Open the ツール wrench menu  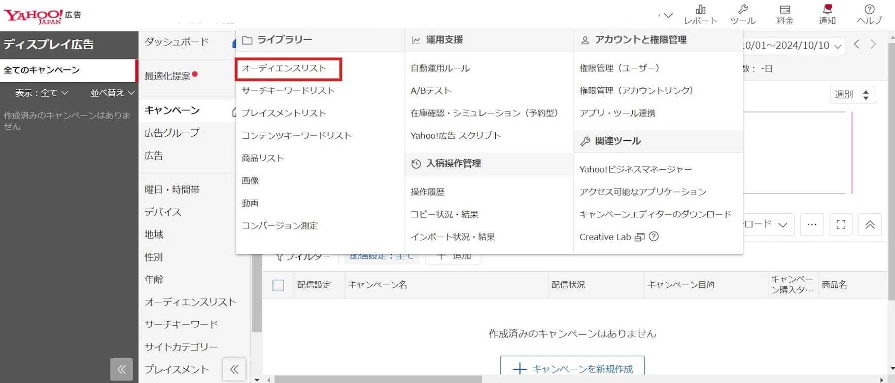tap(743, 14)
